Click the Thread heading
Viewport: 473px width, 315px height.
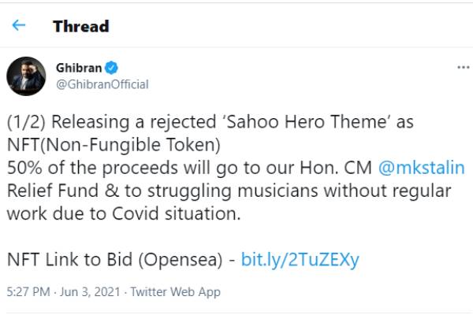[x=80, y=26]
